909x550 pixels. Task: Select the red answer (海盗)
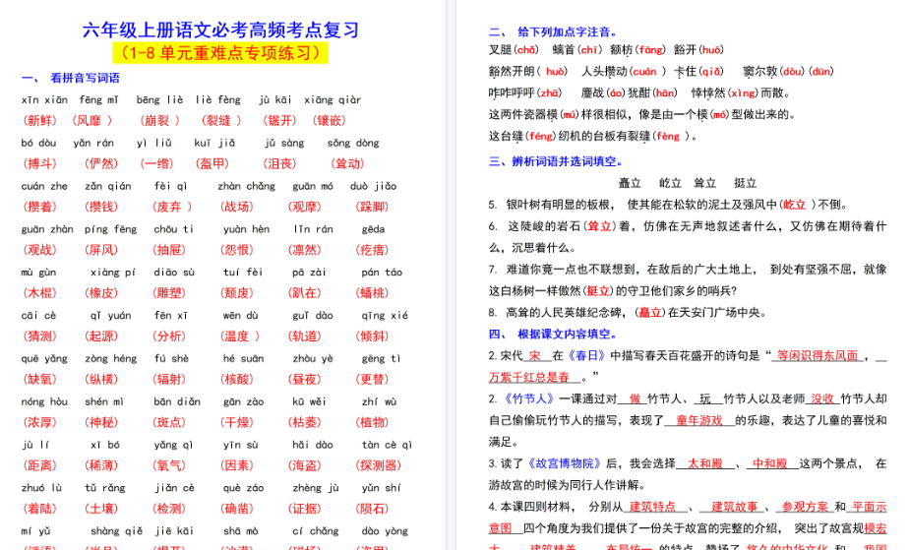coord(305,465)
